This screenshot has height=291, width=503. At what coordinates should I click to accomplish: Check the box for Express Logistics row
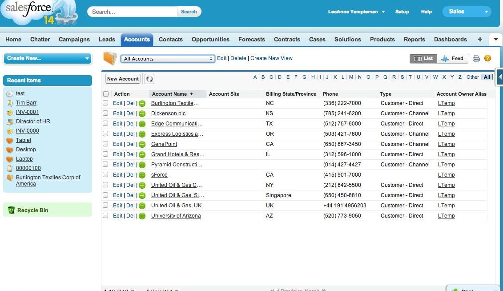(x=105, y=134)
